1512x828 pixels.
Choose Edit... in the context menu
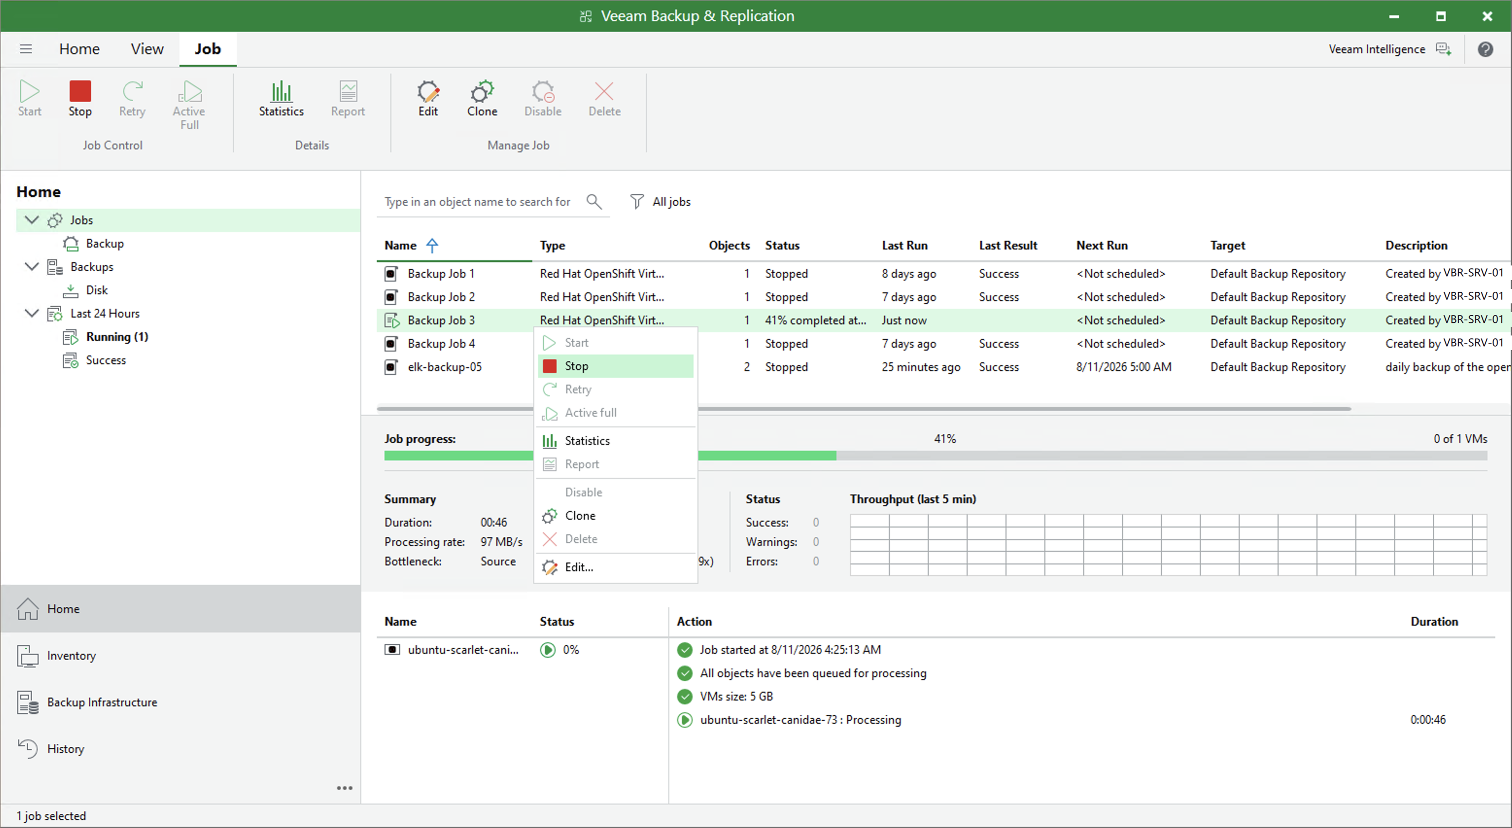(x=615, y=567)
